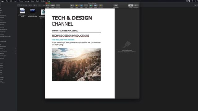Image resolution: width=198 pixels, height=111 pixels.
Task: Click THIS WOULD BE YOUR HEADING text
Action: 63,40
